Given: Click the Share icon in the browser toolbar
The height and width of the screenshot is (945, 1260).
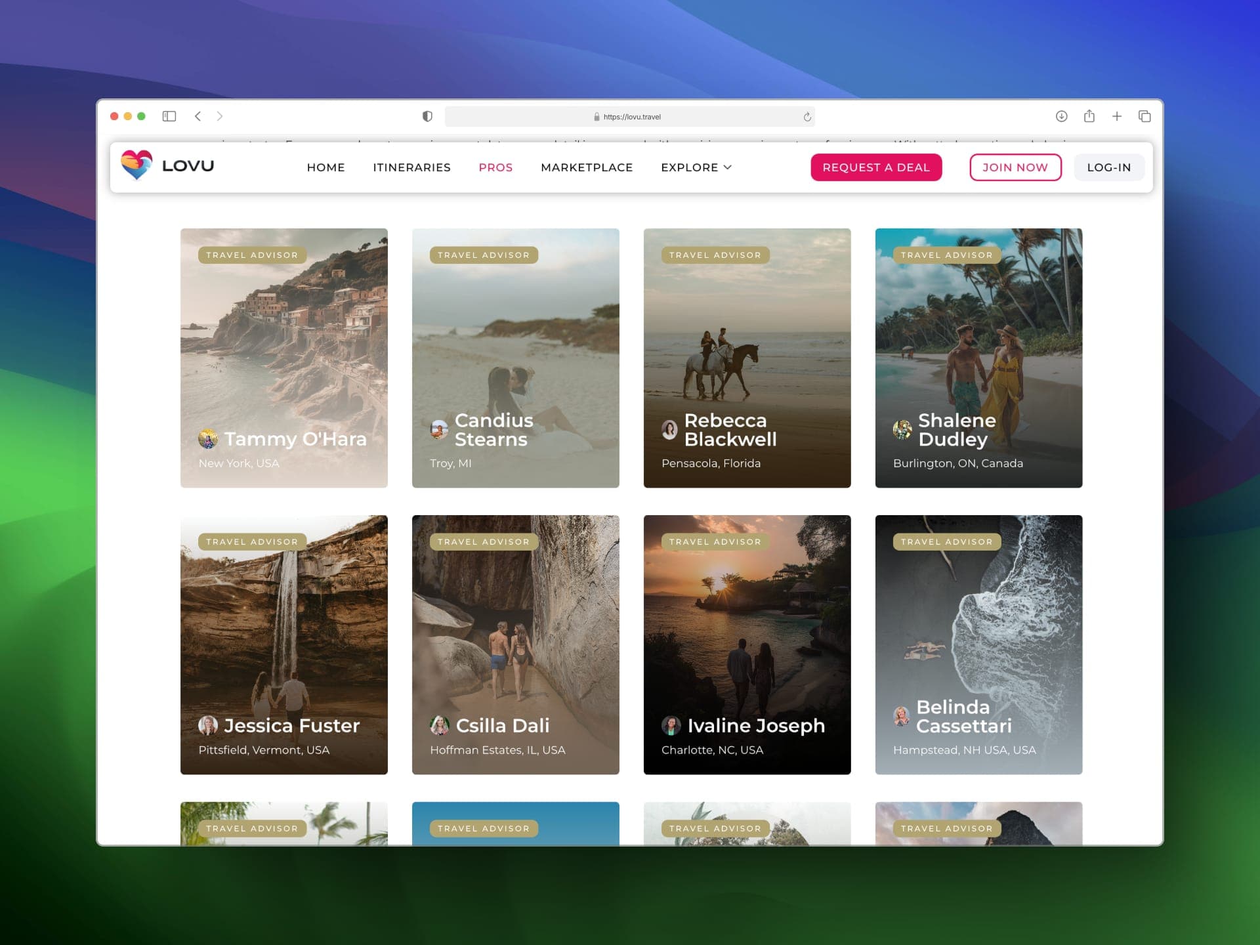Looking at the screenshot, I should 1089,116.
